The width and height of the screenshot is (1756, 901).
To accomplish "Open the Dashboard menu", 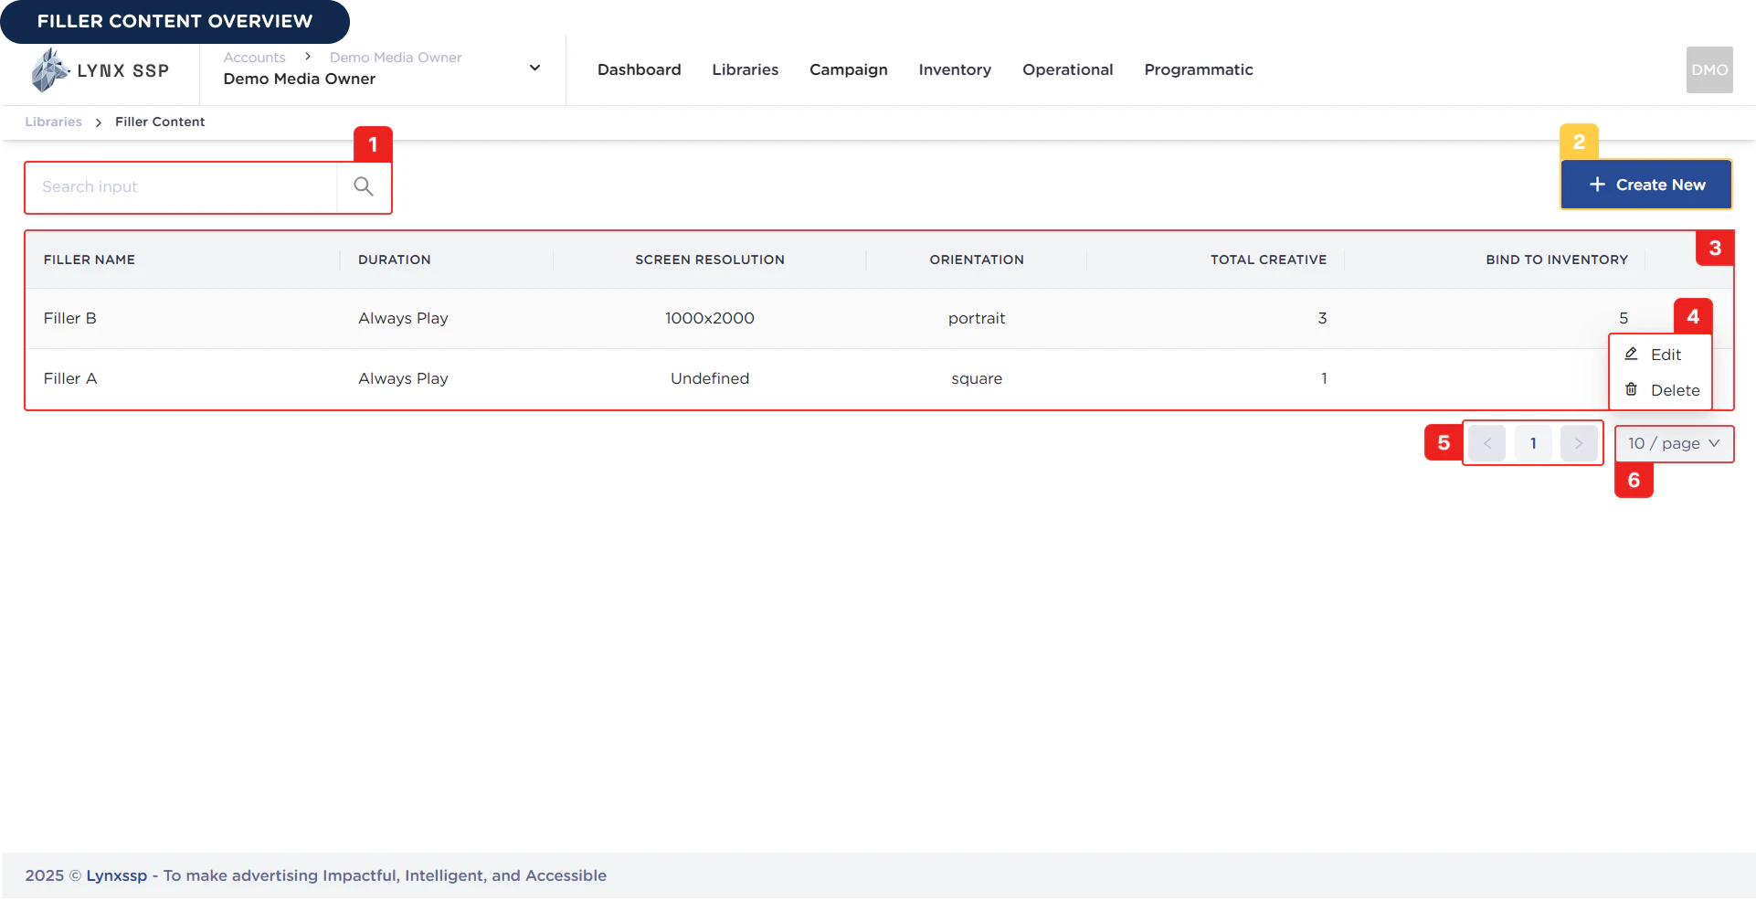I will [639, 69].
